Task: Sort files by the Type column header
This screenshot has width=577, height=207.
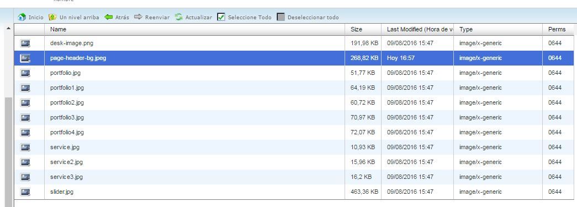Action: (x=498, y=29)
